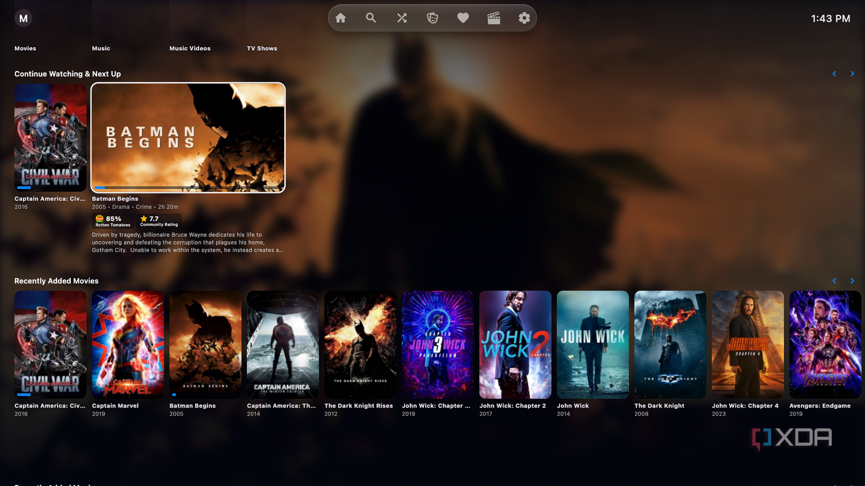Open the John Wick 2014 poster
The height and width of the screenshot is (486, 865).
point(593,345)
